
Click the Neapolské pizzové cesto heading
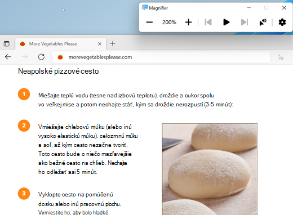59,71
